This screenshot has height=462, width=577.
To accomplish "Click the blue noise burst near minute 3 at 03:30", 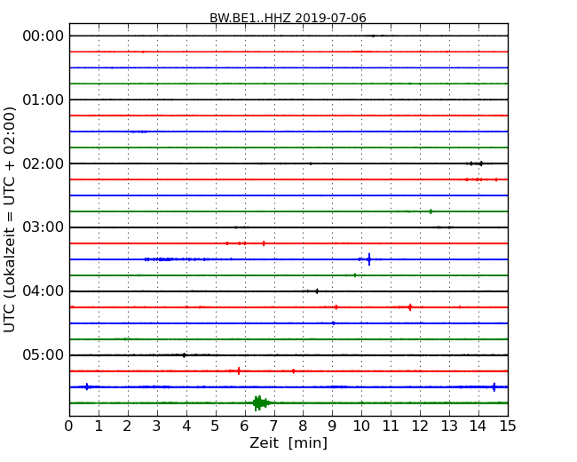I will [163, 259].
